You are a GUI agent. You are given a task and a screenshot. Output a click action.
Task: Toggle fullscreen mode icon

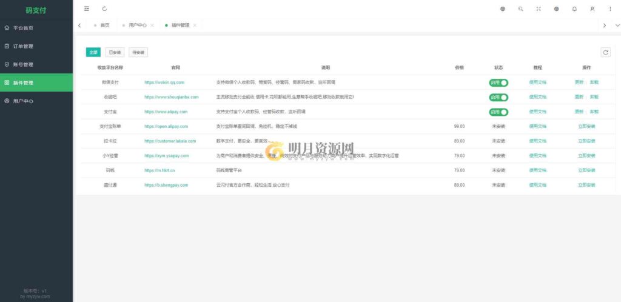tap(539, 8)
